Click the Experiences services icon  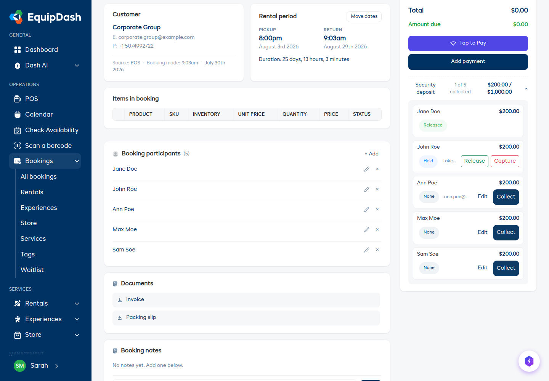(18, 319)
